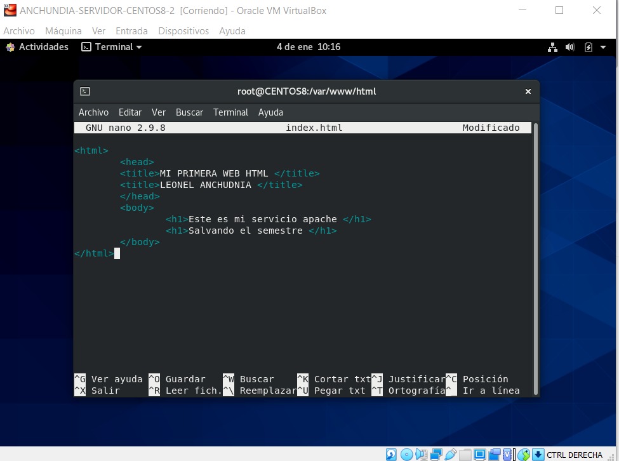The image size is (619, 461).
Task: Open terminal Editar menu
Action: [x=130, y=112]
